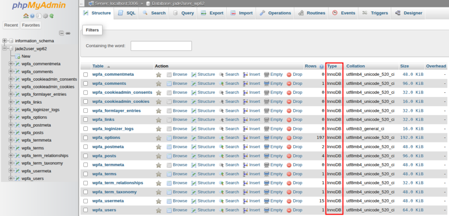Open the Recent tables button
This screenshot has width=449, height=216.
point(11,25)
